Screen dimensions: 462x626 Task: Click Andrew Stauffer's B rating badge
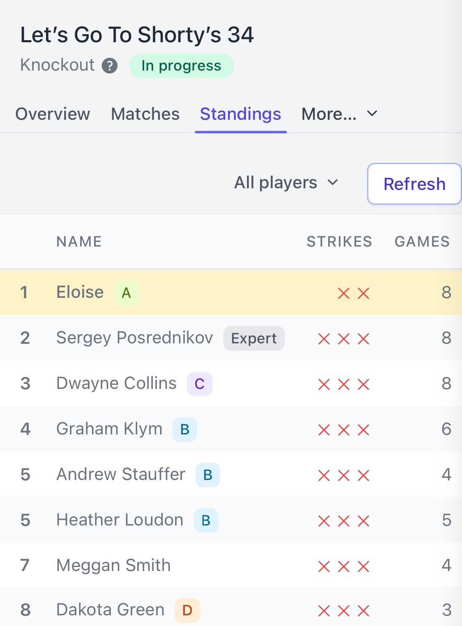pos(208,475)
